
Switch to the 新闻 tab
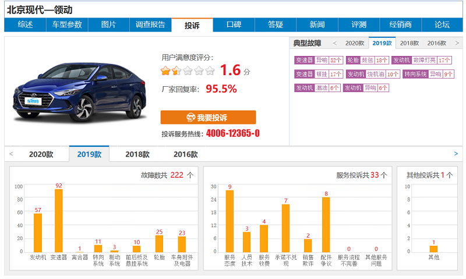point(317,24)
